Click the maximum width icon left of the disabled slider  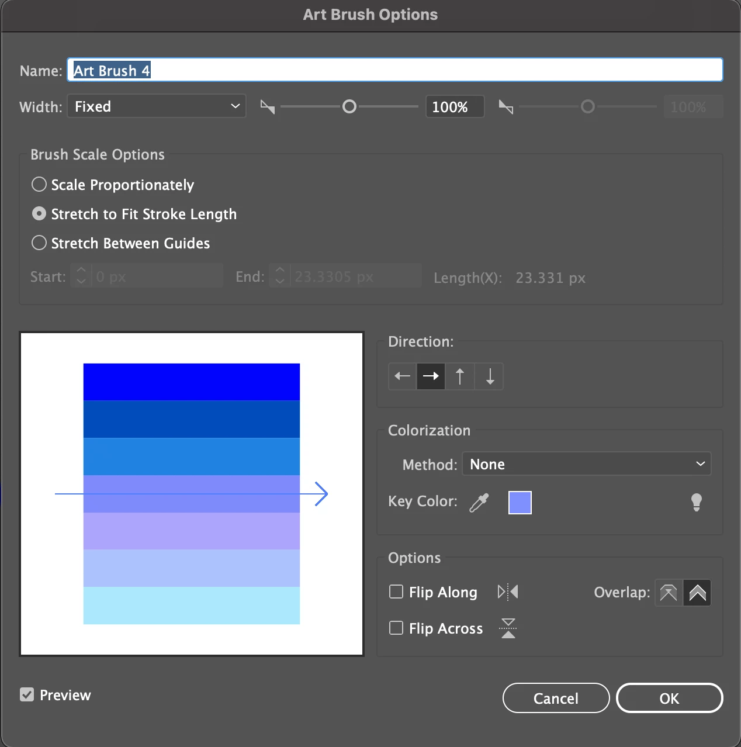point(506,107)
